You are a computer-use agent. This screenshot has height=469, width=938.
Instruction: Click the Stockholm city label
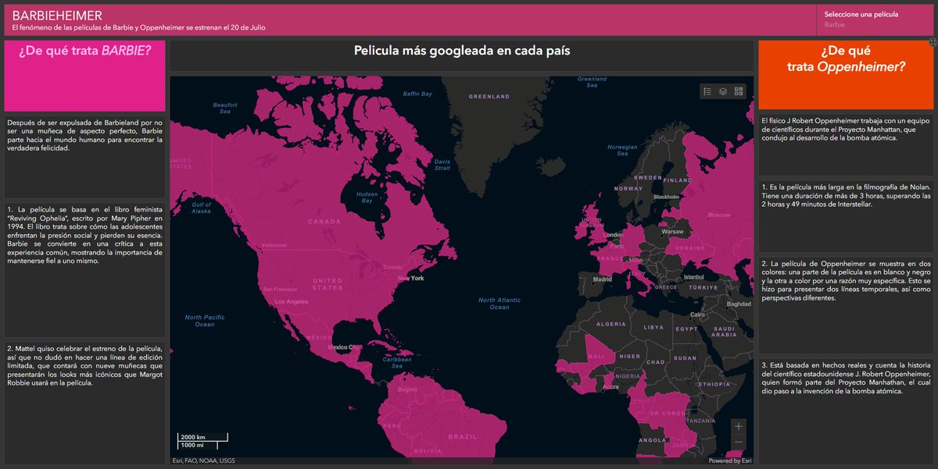[x=665, y=197]
